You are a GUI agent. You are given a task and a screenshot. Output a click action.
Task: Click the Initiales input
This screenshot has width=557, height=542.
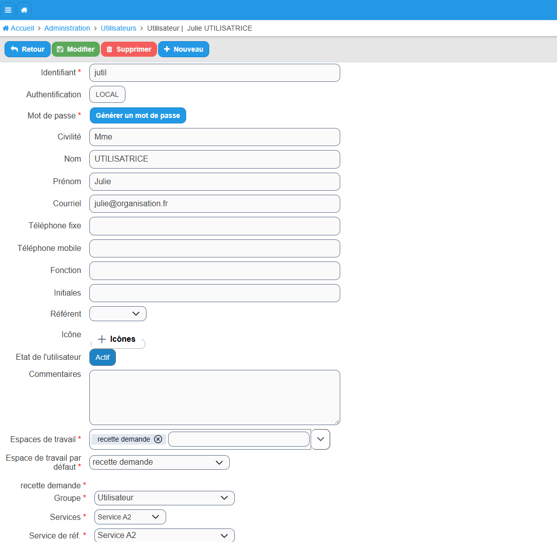click(x=215, y=293)
